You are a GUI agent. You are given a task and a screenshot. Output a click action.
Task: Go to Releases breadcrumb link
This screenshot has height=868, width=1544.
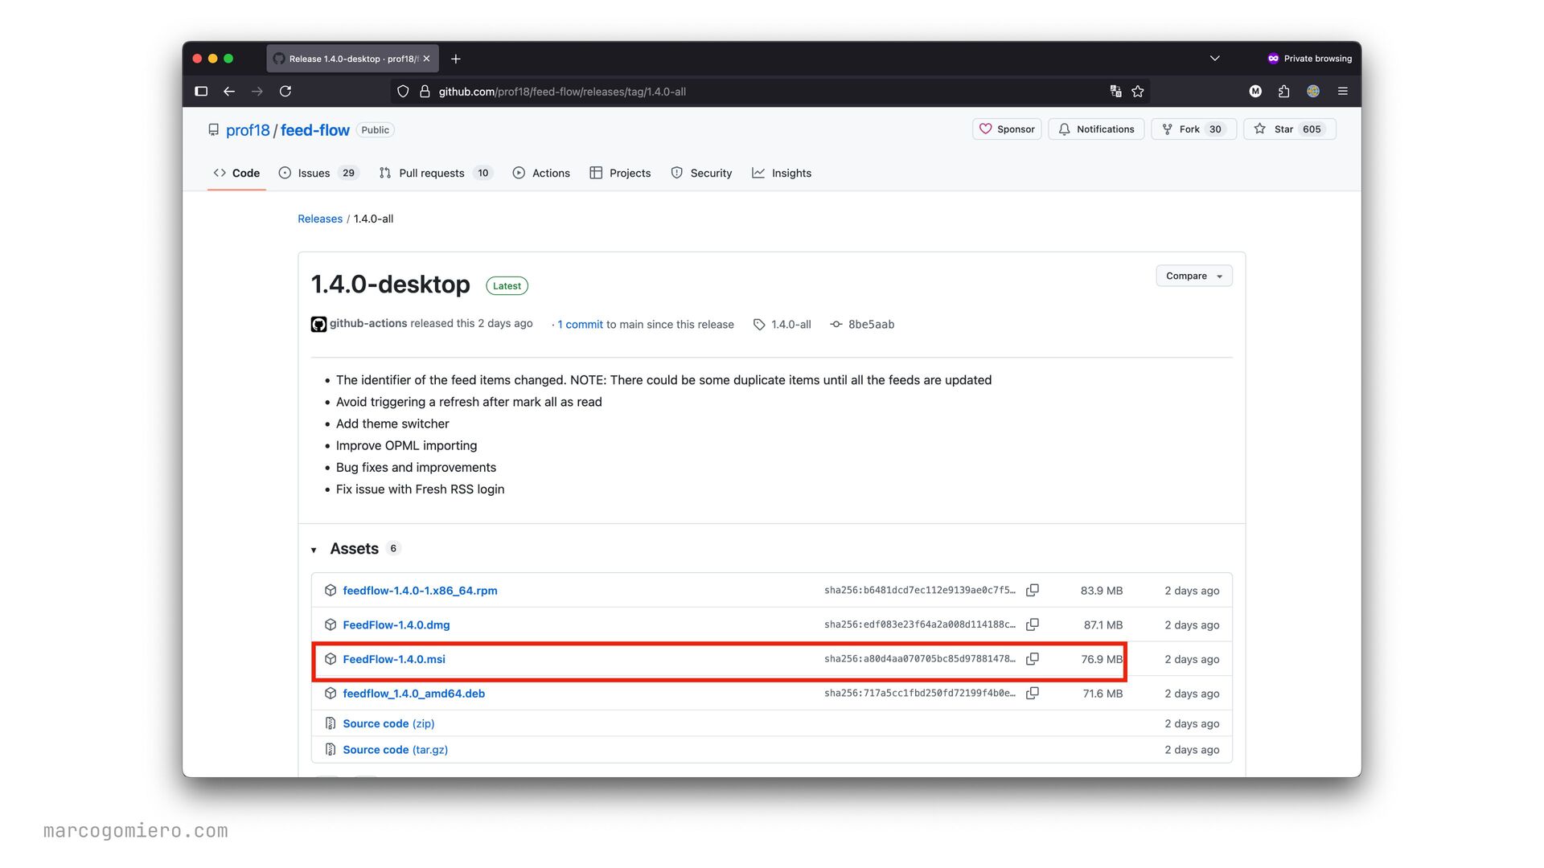pos(320,219)
